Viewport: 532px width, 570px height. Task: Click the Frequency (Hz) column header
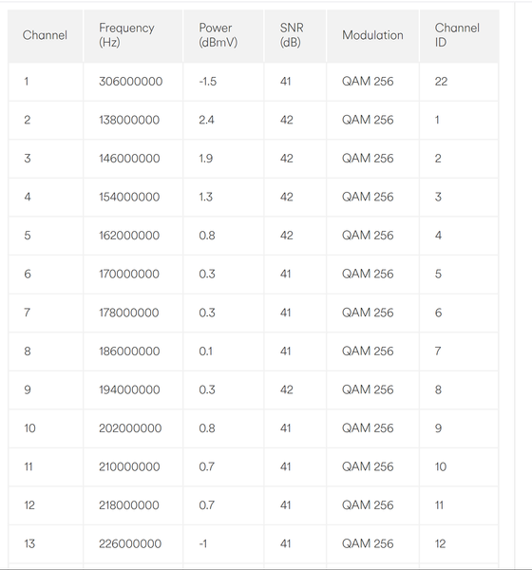coord(126,35)
